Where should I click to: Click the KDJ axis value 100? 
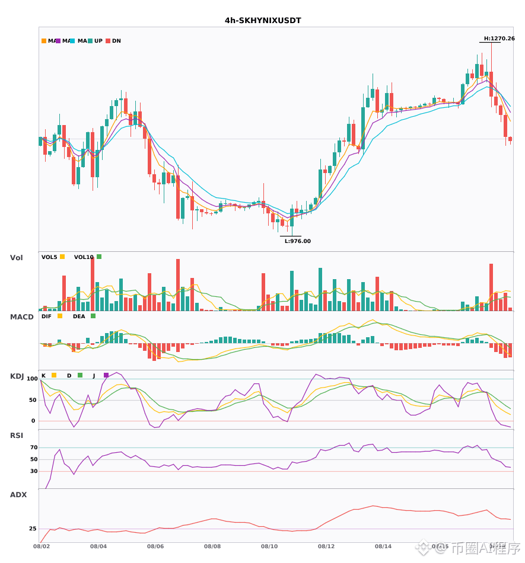[32, 379]
